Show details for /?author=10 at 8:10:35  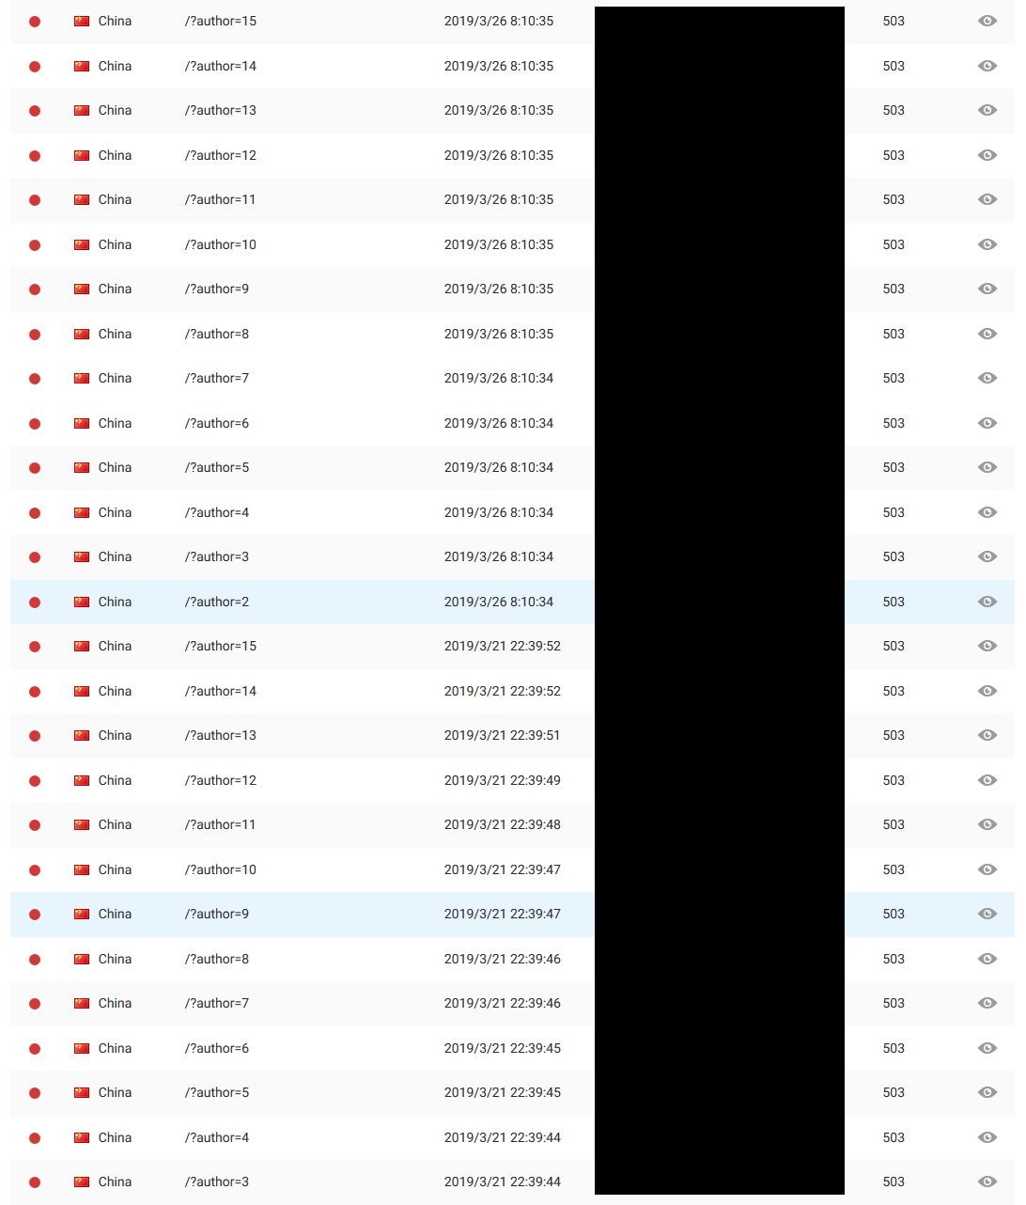(x=987, y=244)
